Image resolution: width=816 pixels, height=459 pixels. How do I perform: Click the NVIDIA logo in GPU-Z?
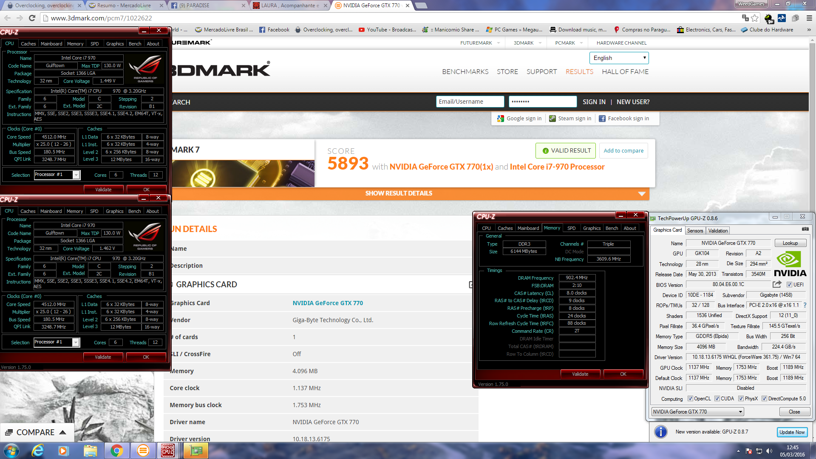coord(790,263)
